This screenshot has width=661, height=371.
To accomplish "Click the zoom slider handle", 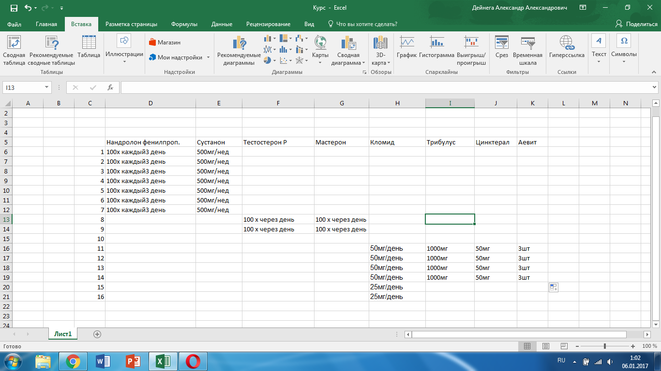I will point(605,346).
